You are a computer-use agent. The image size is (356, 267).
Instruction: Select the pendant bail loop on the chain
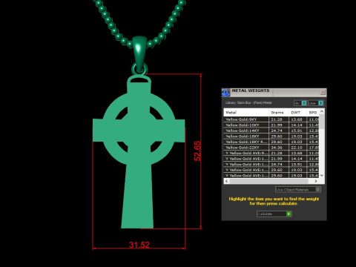click(x=139, y=53)
